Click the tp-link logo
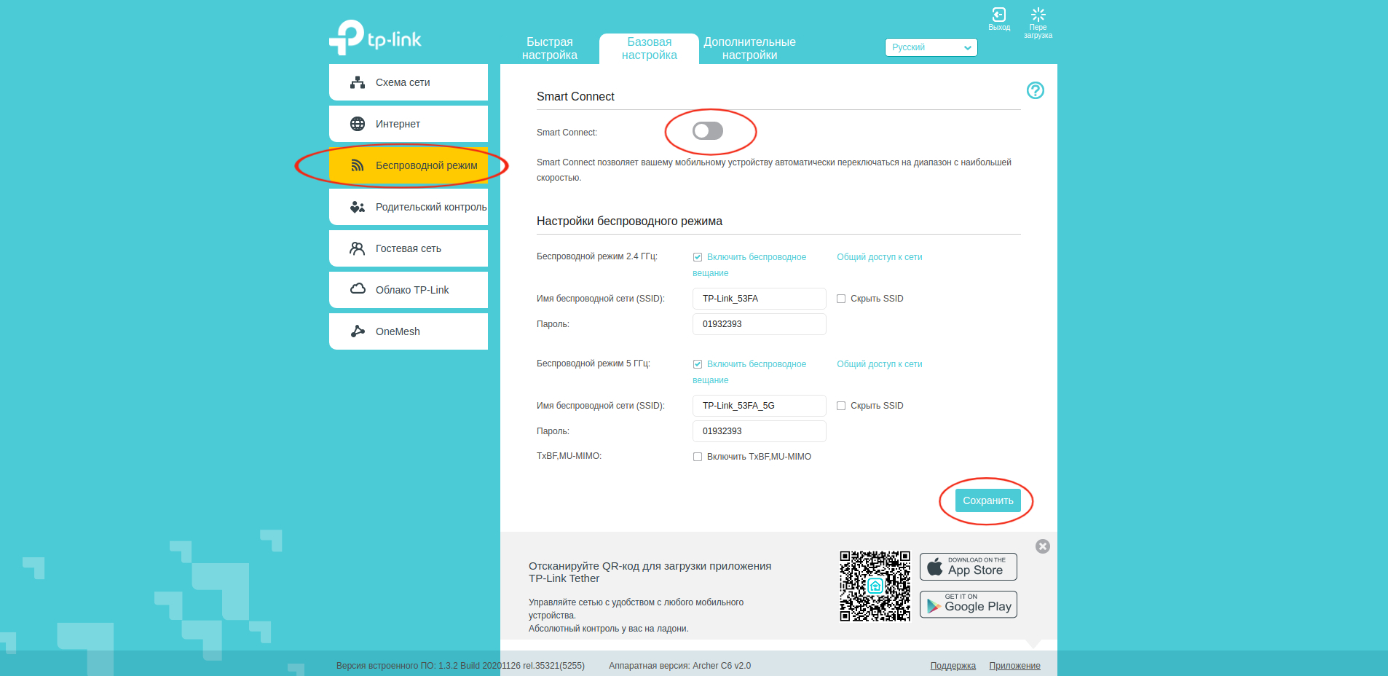 coord(375,37)
